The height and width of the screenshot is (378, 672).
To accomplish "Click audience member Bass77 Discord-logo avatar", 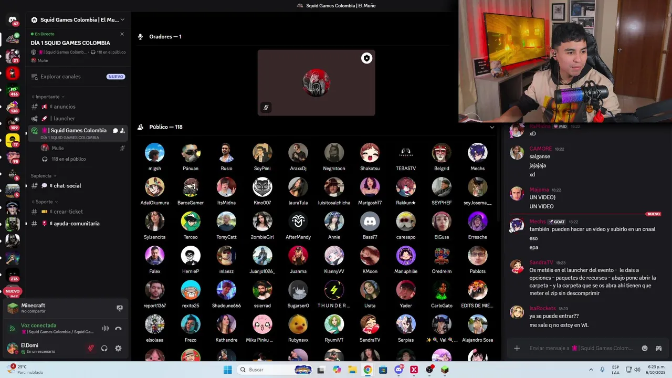I will coord(370,222).
